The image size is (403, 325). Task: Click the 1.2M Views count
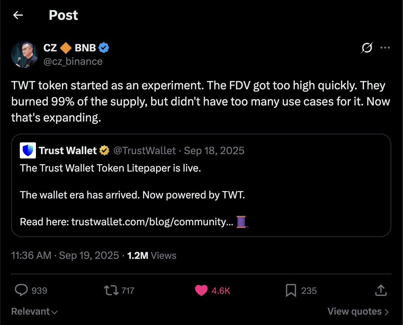click(152, 256)
